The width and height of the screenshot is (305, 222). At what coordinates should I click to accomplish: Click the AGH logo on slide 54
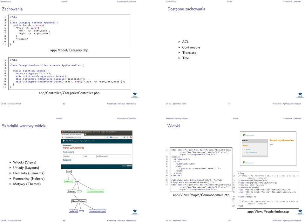click(300, 95)
